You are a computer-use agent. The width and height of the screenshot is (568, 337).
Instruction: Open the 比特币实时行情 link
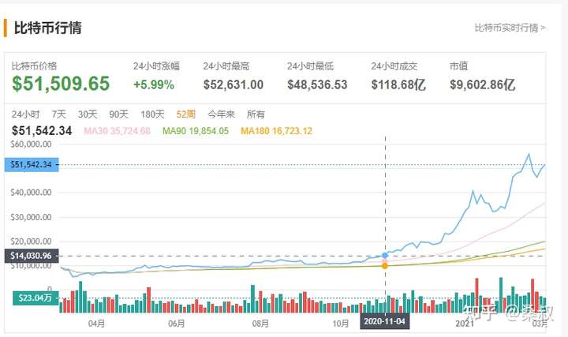[510, 28]
